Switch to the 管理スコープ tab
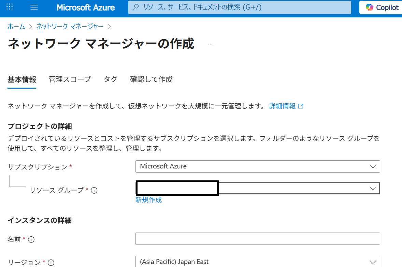402x267 pixels. (x=70, y=79)
